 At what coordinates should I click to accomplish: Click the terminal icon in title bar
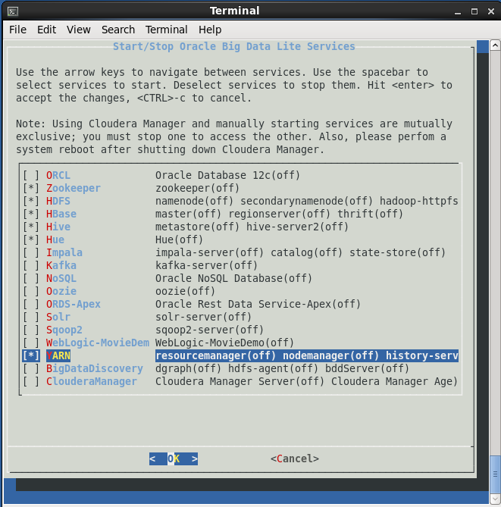(x=13, y=11)
